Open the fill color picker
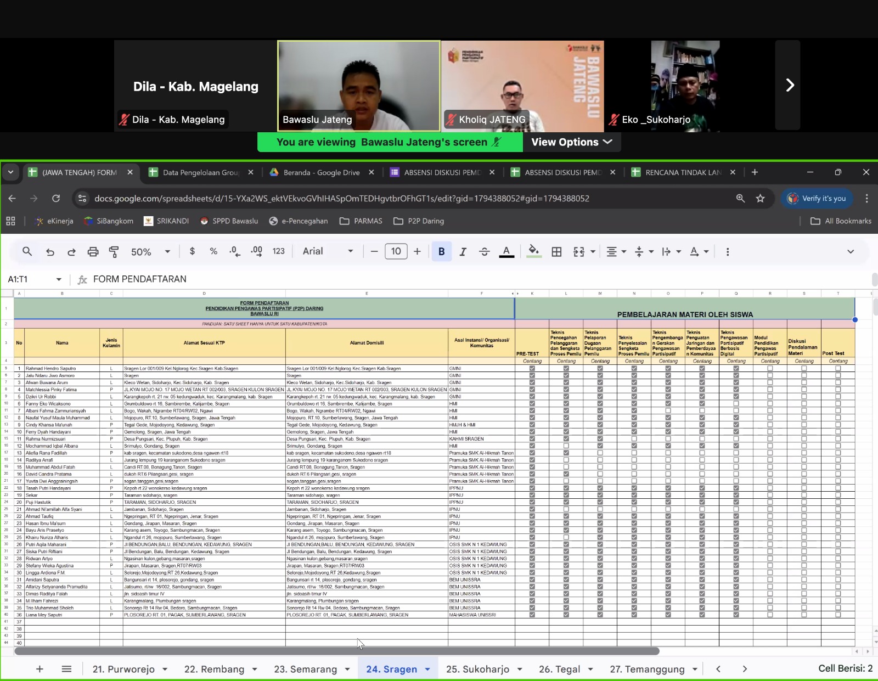Image resolution: width=878 pixels, height=681 pixels. [x=533, y=252]
